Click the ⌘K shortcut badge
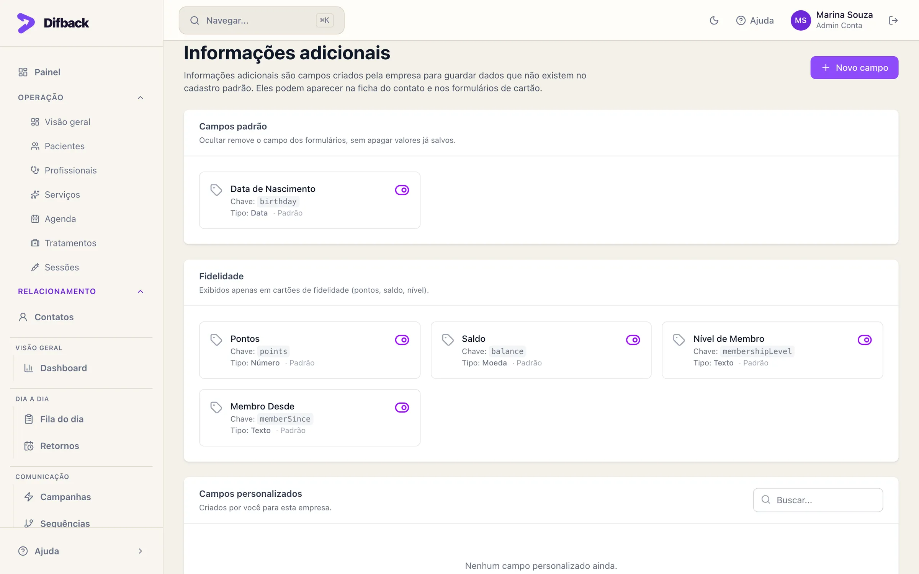919x574 pixels. pyautogui.click(x=324, y=21)
